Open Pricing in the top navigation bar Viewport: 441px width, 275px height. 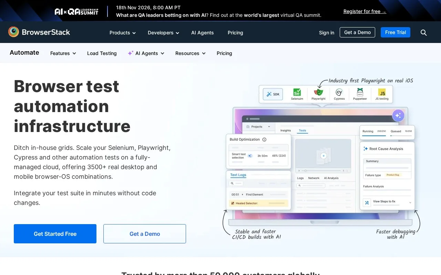235,33
